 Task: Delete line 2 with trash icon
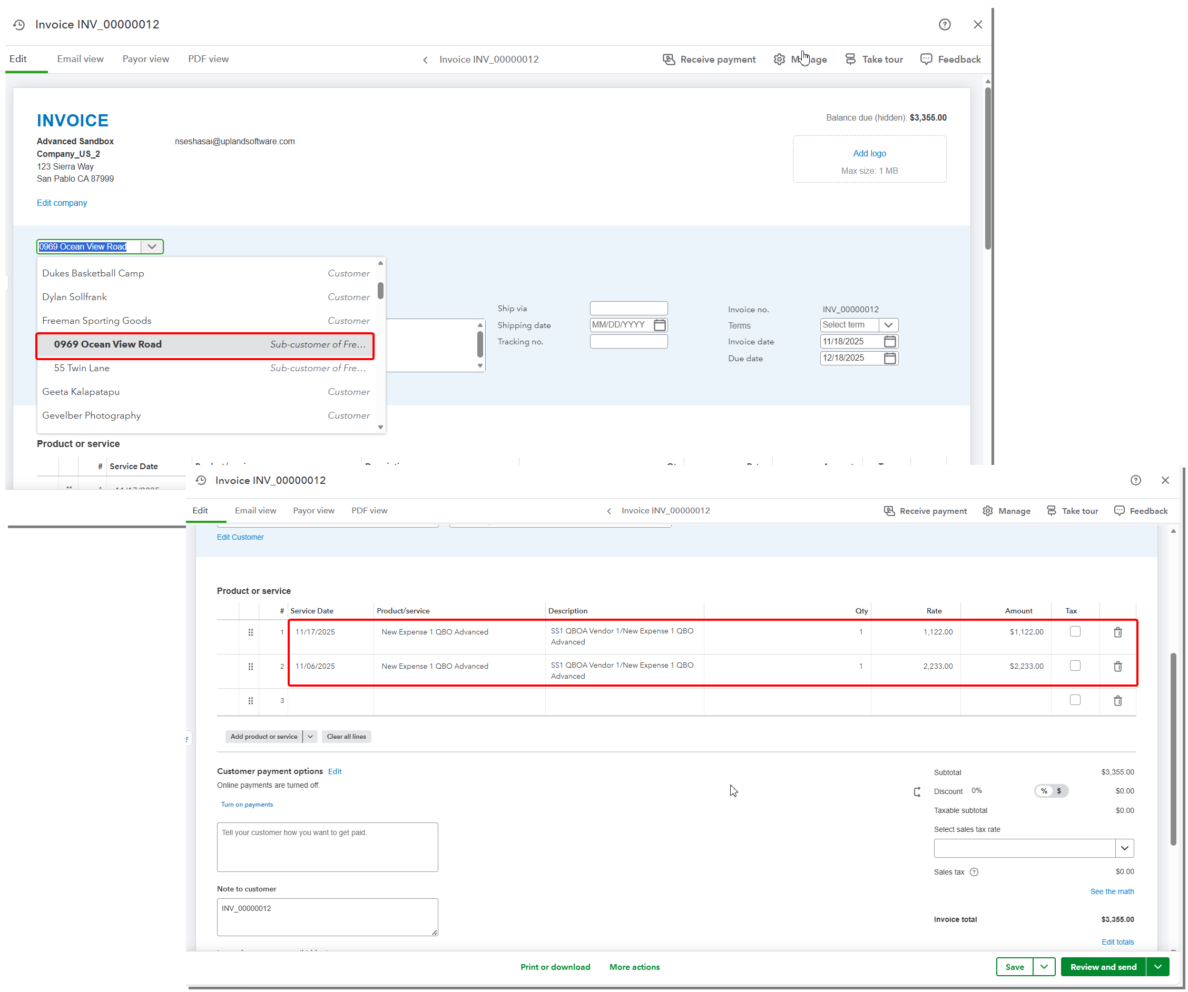[x=1117, y=667]
